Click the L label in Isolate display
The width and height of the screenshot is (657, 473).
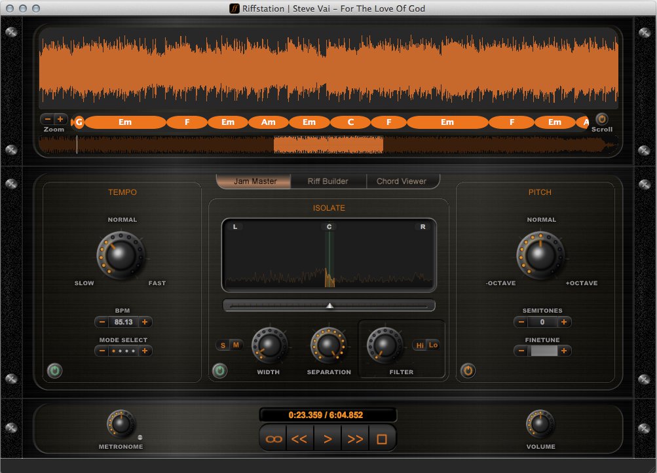[235, 227]
